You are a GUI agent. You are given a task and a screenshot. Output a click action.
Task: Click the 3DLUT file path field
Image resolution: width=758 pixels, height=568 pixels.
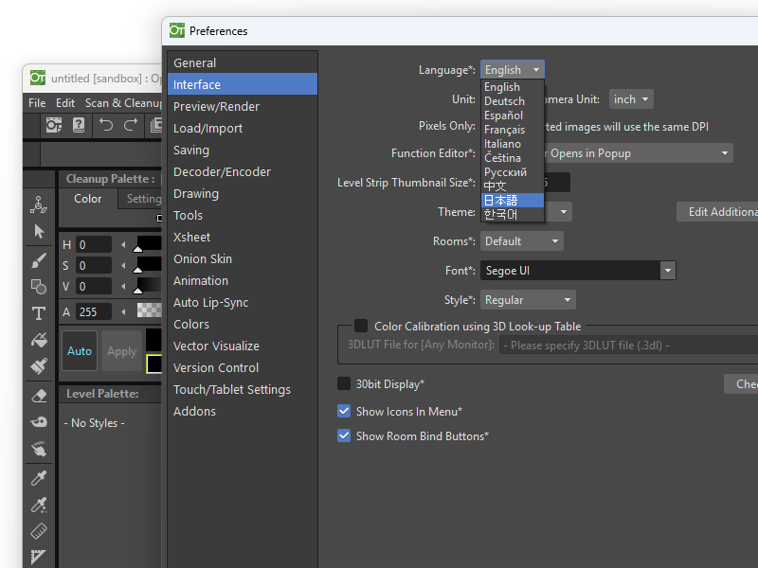tap(628, 346)
